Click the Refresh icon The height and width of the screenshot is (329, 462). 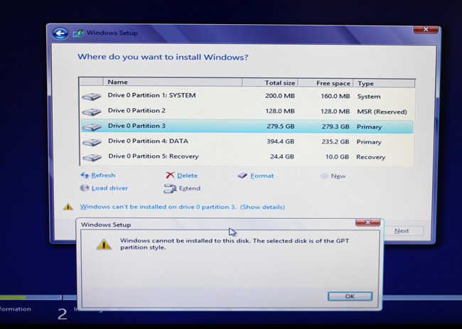click(x=85, y=176)
